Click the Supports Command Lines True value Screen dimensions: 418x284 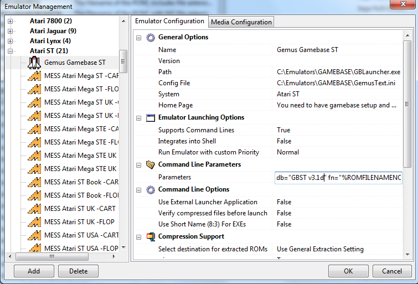[283, 130]
